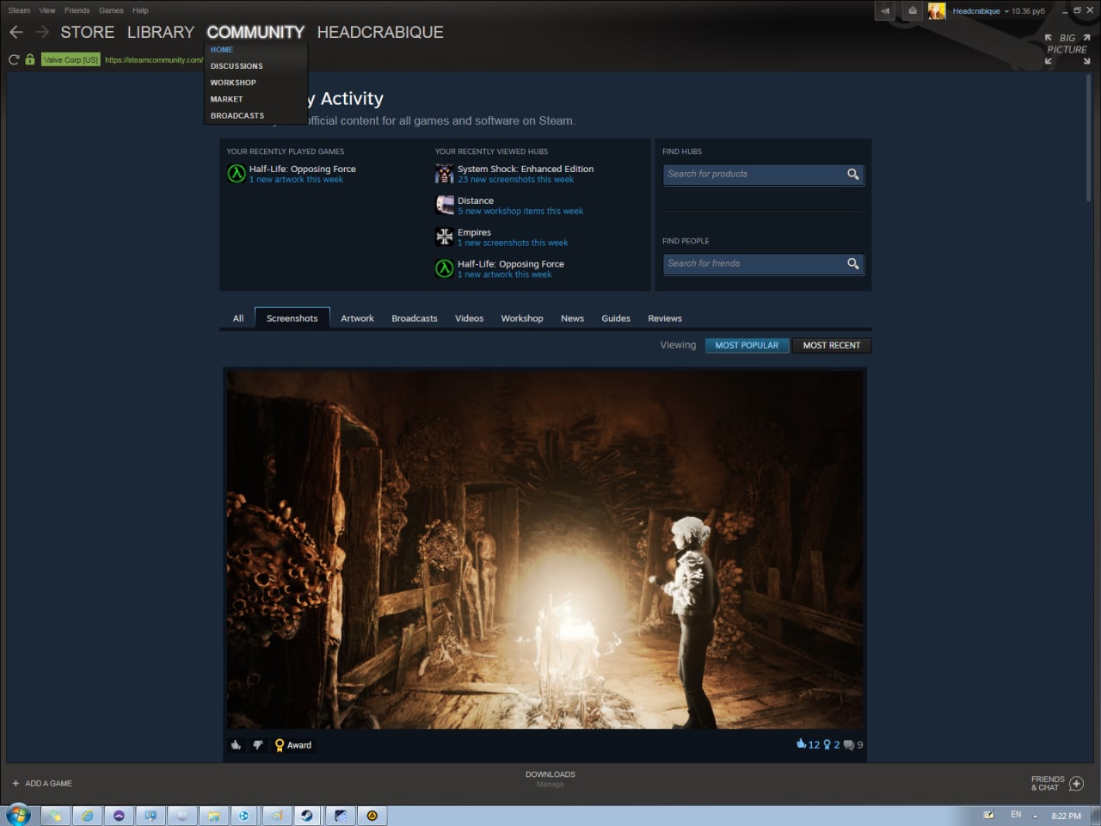
Task: Open Friends & Chat plus icon
Action: tap(1076, 783)
